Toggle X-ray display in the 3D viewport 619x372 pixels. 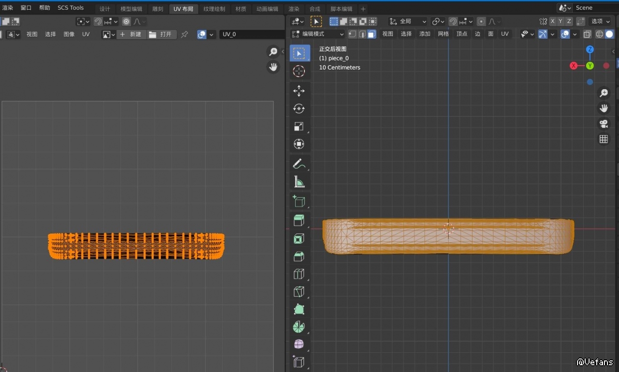click(x=587, y=34)
